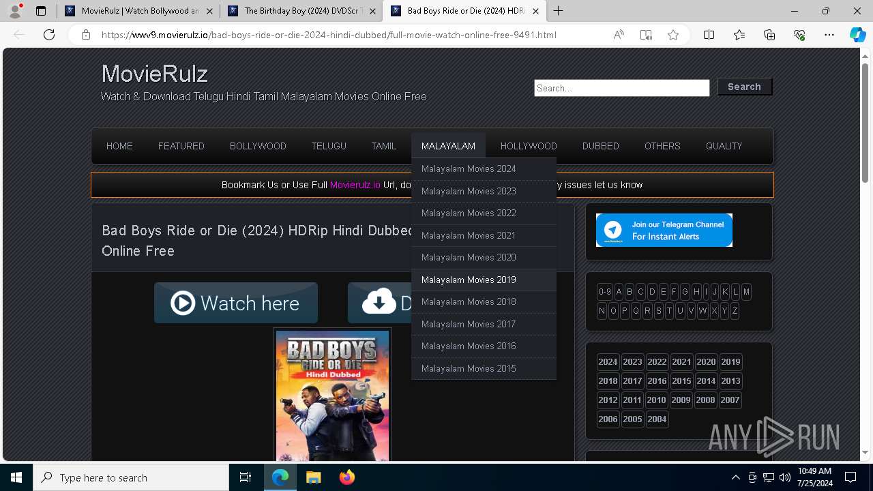This screenshot has width=873, height=491.
Task: Select Malayalam Movies 2023 from dropdown
Action: pyautogui.click(x=484, y=191)
